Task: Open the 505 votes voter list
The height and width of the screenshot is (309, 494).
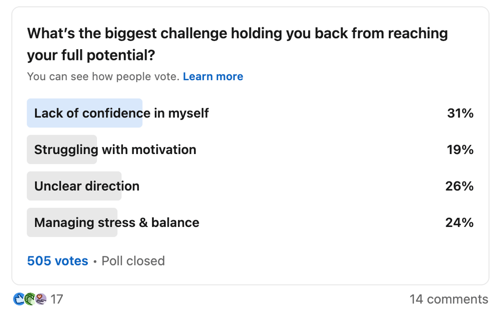Action: point(57,261)
